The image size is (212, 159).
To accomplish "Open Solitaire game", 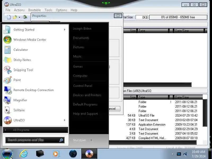I will 36,110.
